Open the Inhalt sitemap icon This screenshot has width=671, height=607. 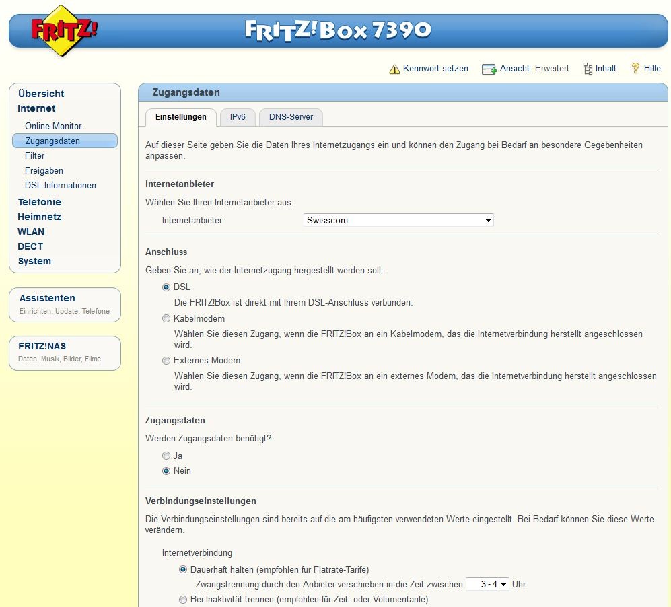click(x=585, y=68)
